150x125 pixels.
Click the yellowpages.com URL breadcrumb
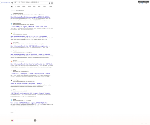click(x=24, y=81)
